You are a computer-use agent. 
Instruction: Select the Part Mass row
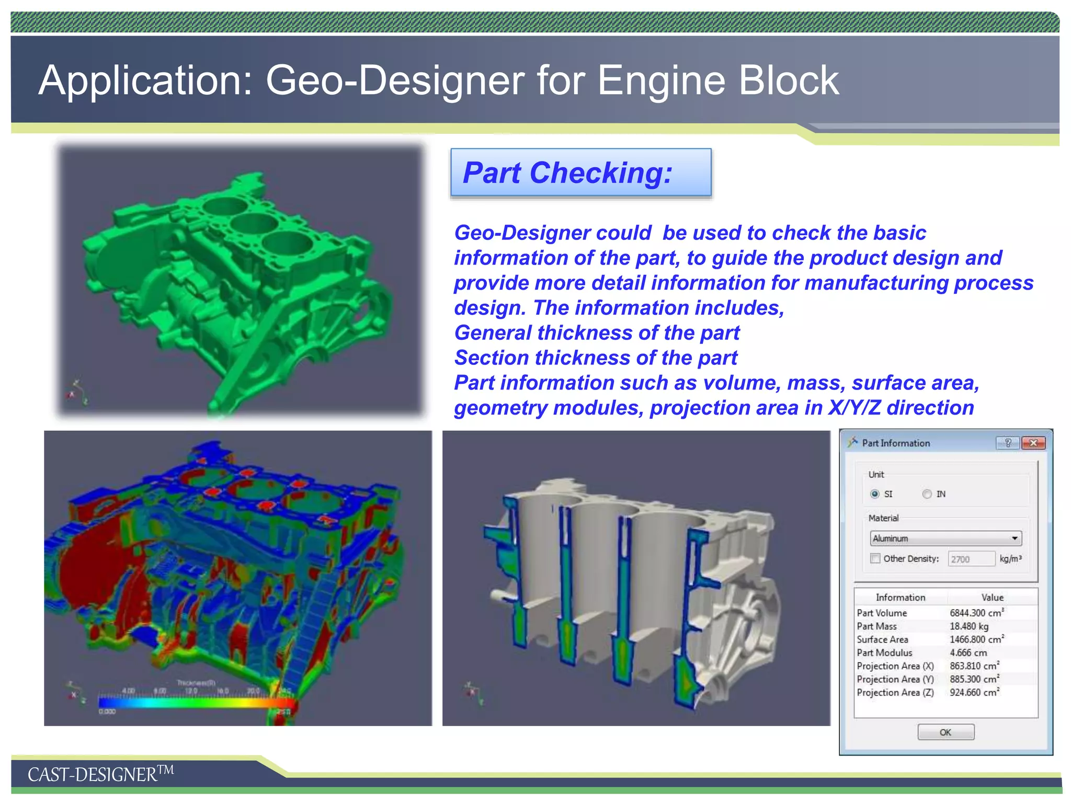pyautogui.click(x=945, y=626)
